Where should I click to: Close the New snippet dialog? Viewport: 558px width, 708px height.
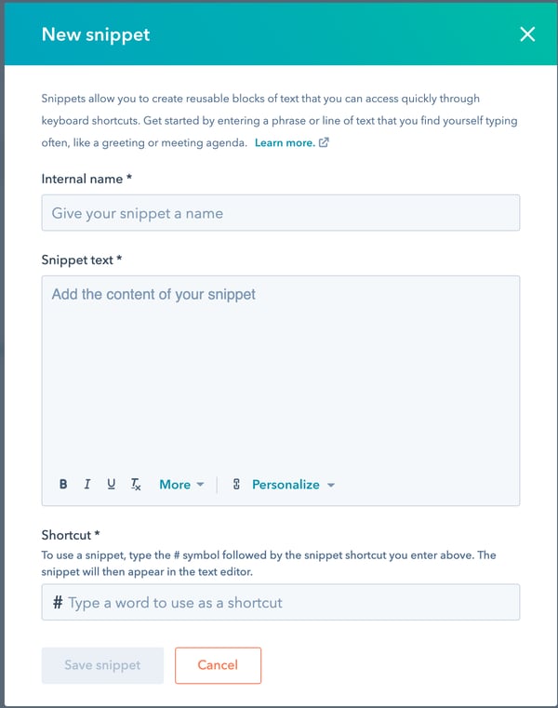coord(527,34)
